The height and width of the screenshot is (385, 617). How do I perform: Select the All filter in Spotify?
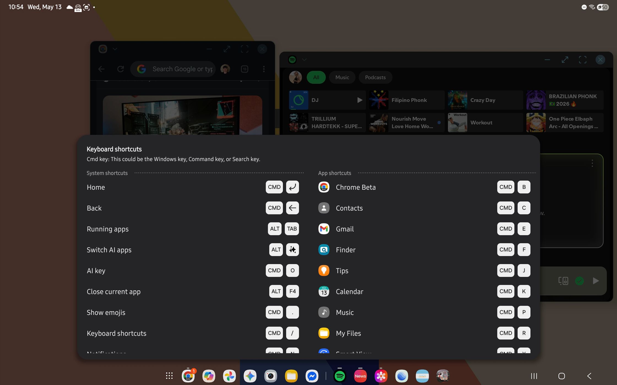tap(316, 77)
